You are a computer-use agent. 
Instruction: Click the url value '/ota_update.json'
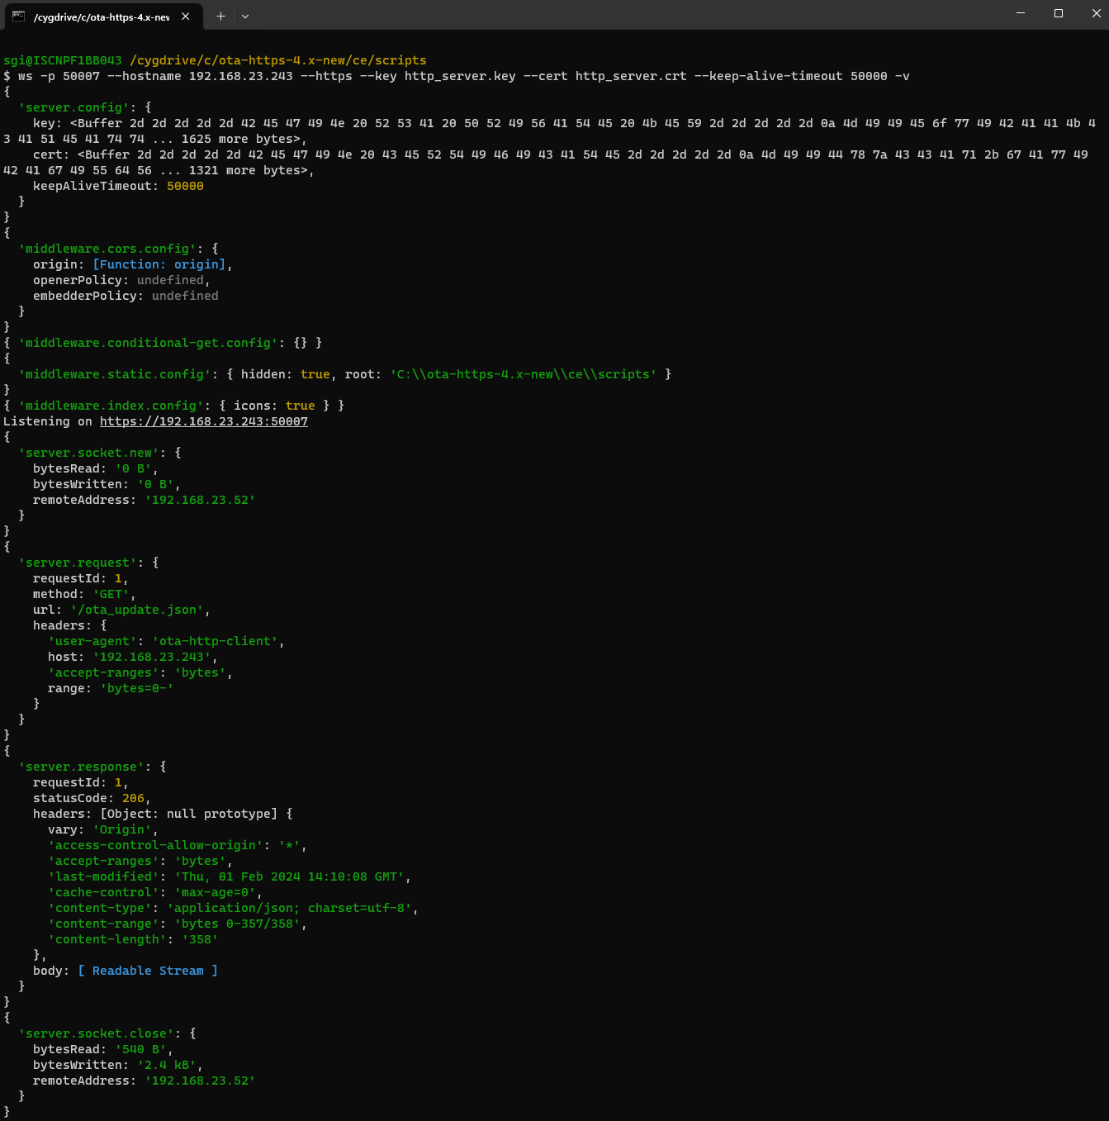coord(137,610)
